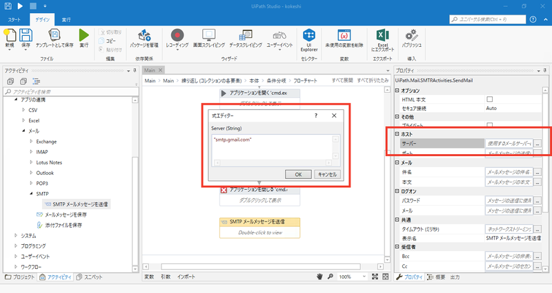Launch 画面スクレイピング wizard
552x293 pixels.
(x=209, y=39)
